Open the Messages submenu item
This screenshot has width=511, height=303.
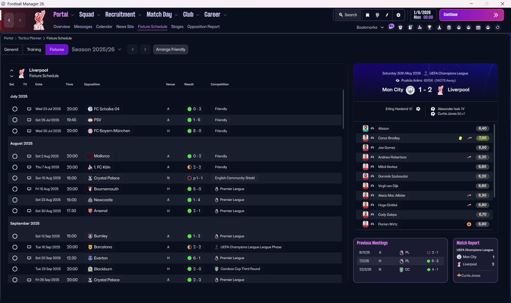pos(83,27)
